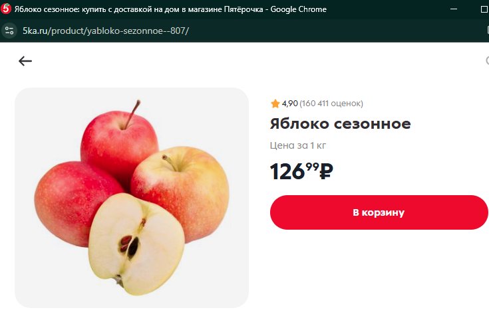Click the cut-off search icon at the page's top right

(x=487, y=60)
